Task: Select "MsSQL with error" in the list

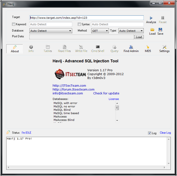Action: [x=65, y=103]
